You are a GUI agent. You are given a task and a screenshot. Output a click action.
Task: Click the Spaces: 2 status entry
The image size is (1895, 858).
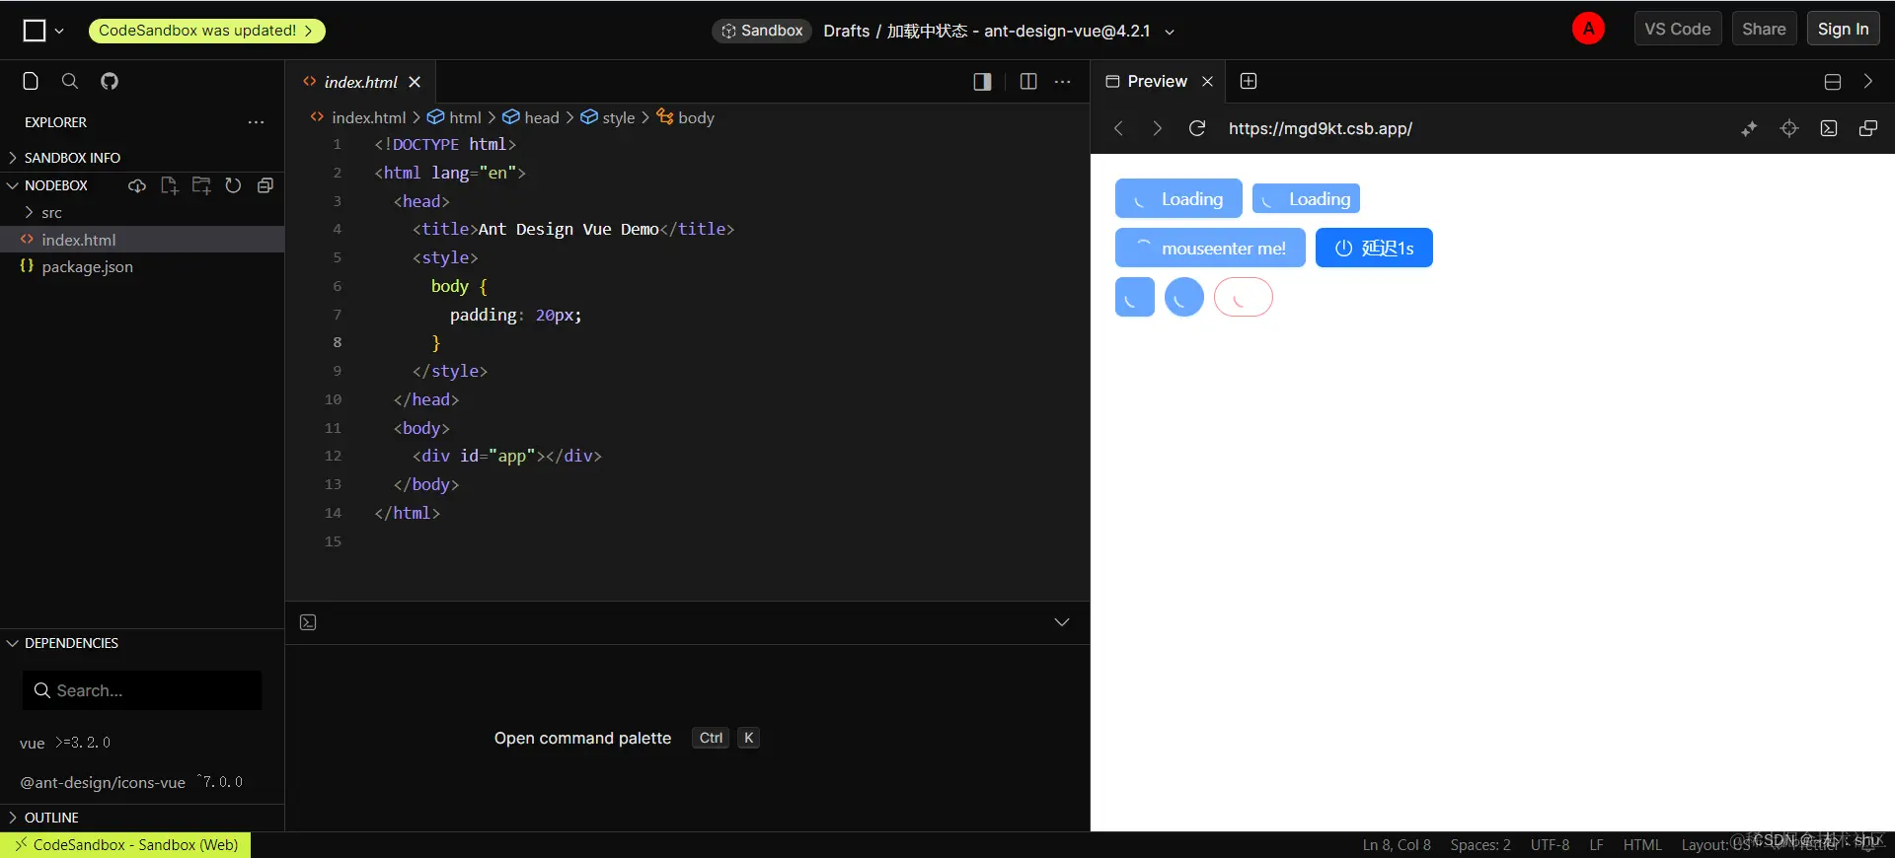tap(1480, 845)
